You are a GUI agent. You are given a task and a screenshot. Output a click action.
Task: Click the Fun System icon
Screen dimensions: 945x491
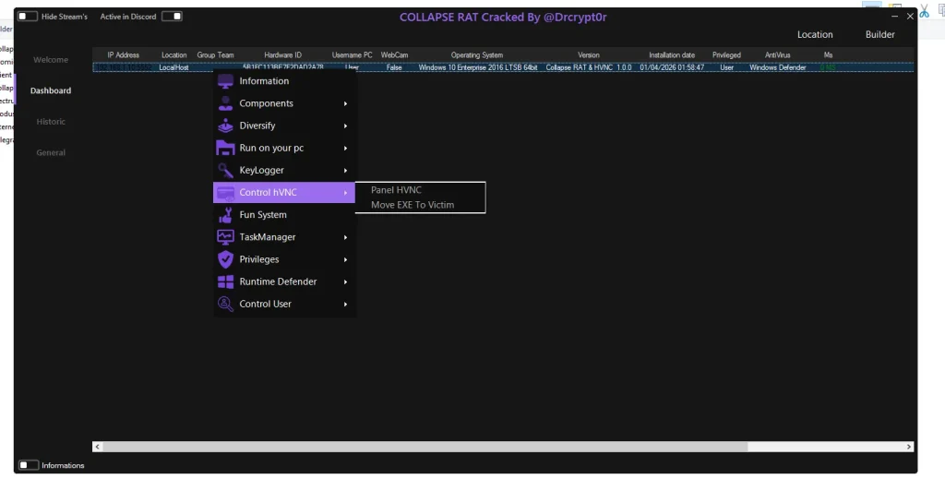[x=225, y=215]
